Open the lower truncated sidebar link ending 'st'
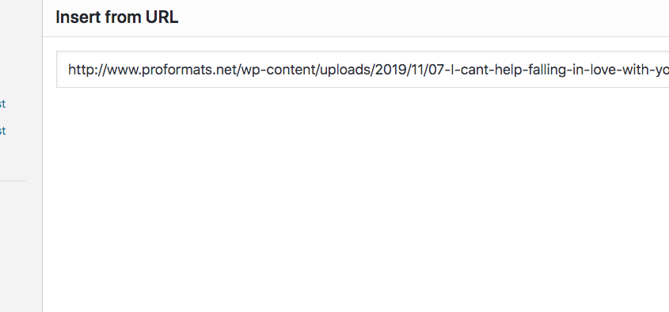 tap(2, 131)
